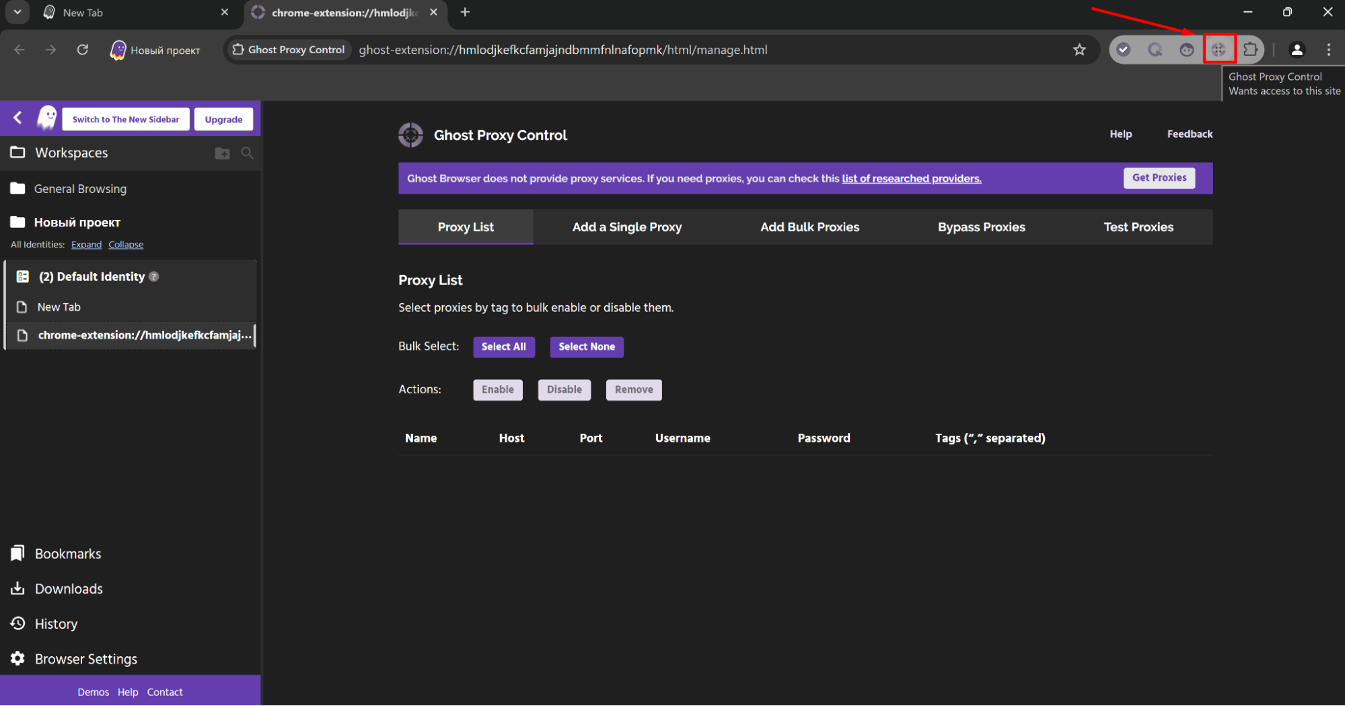Click the face extension icon in toolbar
This screenshot has height=706, width=1345.
1186,50
